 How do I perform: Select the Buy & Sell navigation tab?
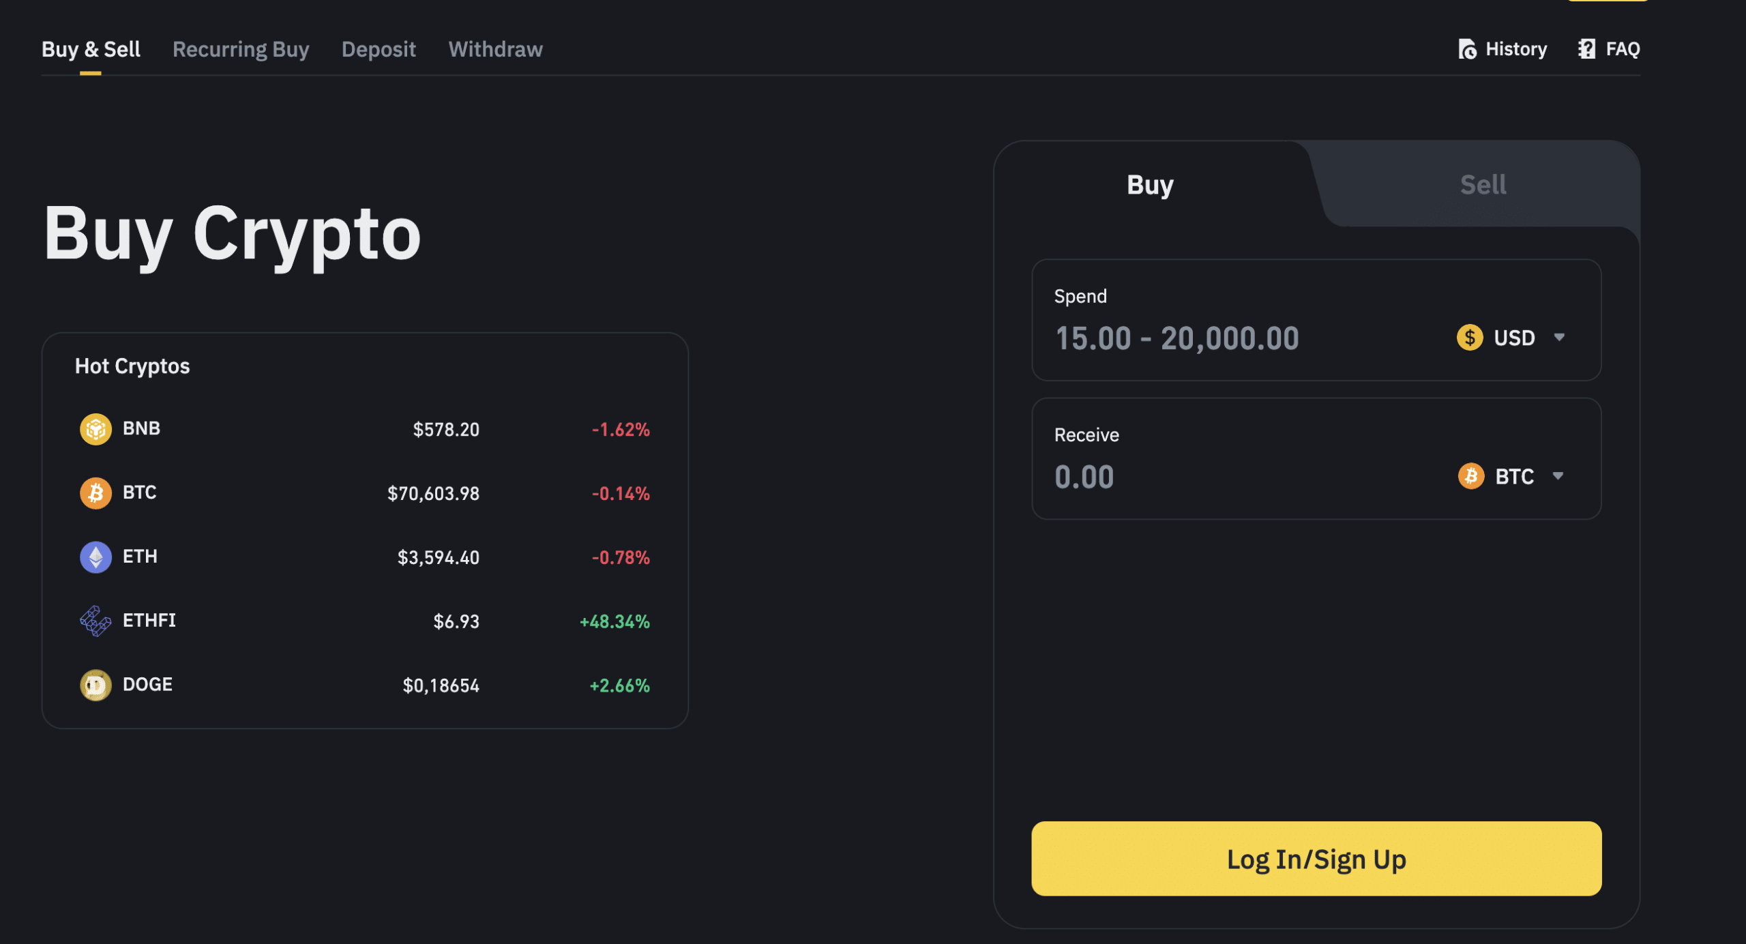coord(91,48)
